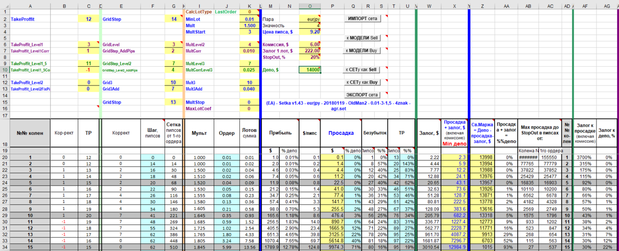
Task: Select the Mult value cell 1.500
Action: (x=250, y=25)
